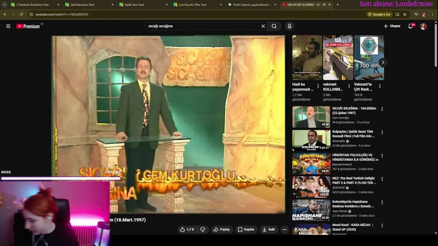Image resolution: width=438 pixels, height=246 pixels.
Task: Open SICAĞI SICAĞINA 184.Bölüm thumbnail
Action: point(311,117)
